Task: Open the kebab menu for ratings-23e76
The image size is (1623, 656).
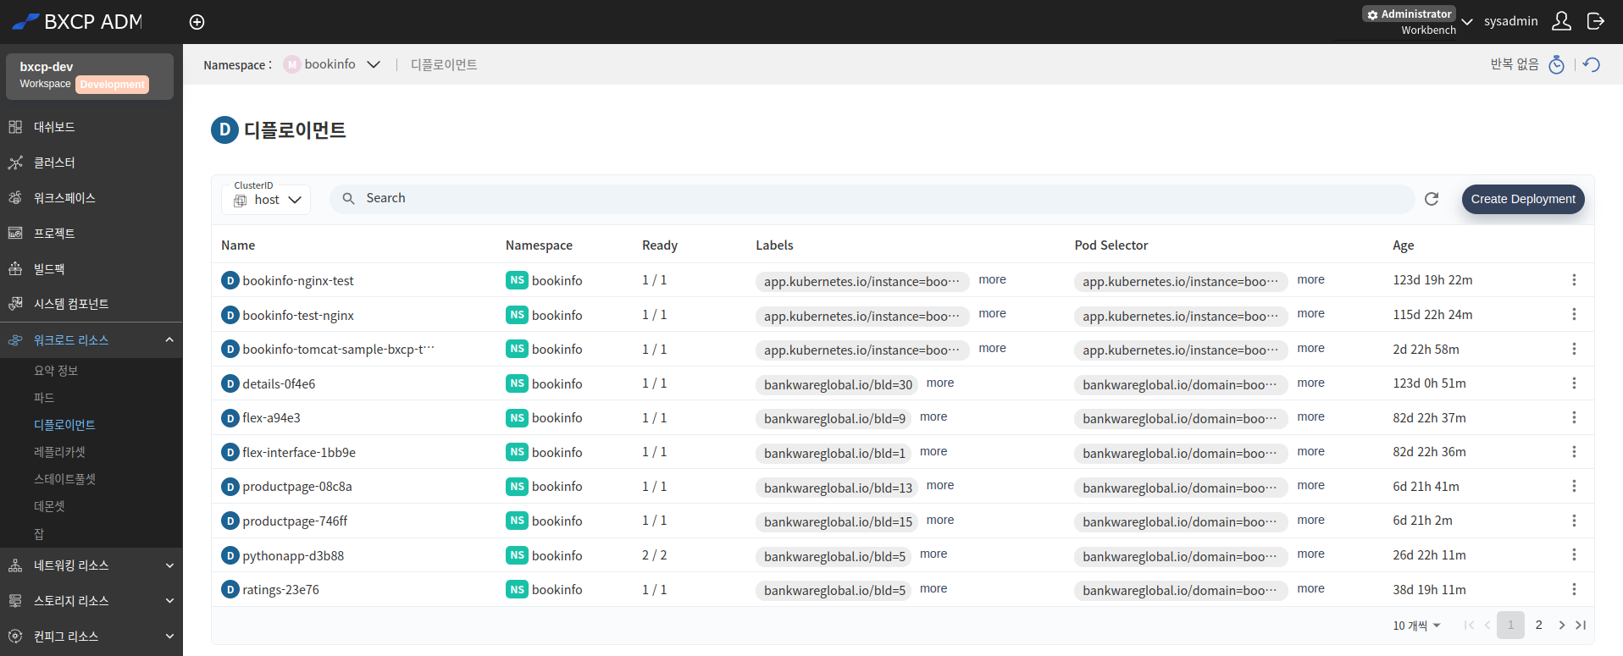Action: pyautogui.click(x=1574, y=589)
